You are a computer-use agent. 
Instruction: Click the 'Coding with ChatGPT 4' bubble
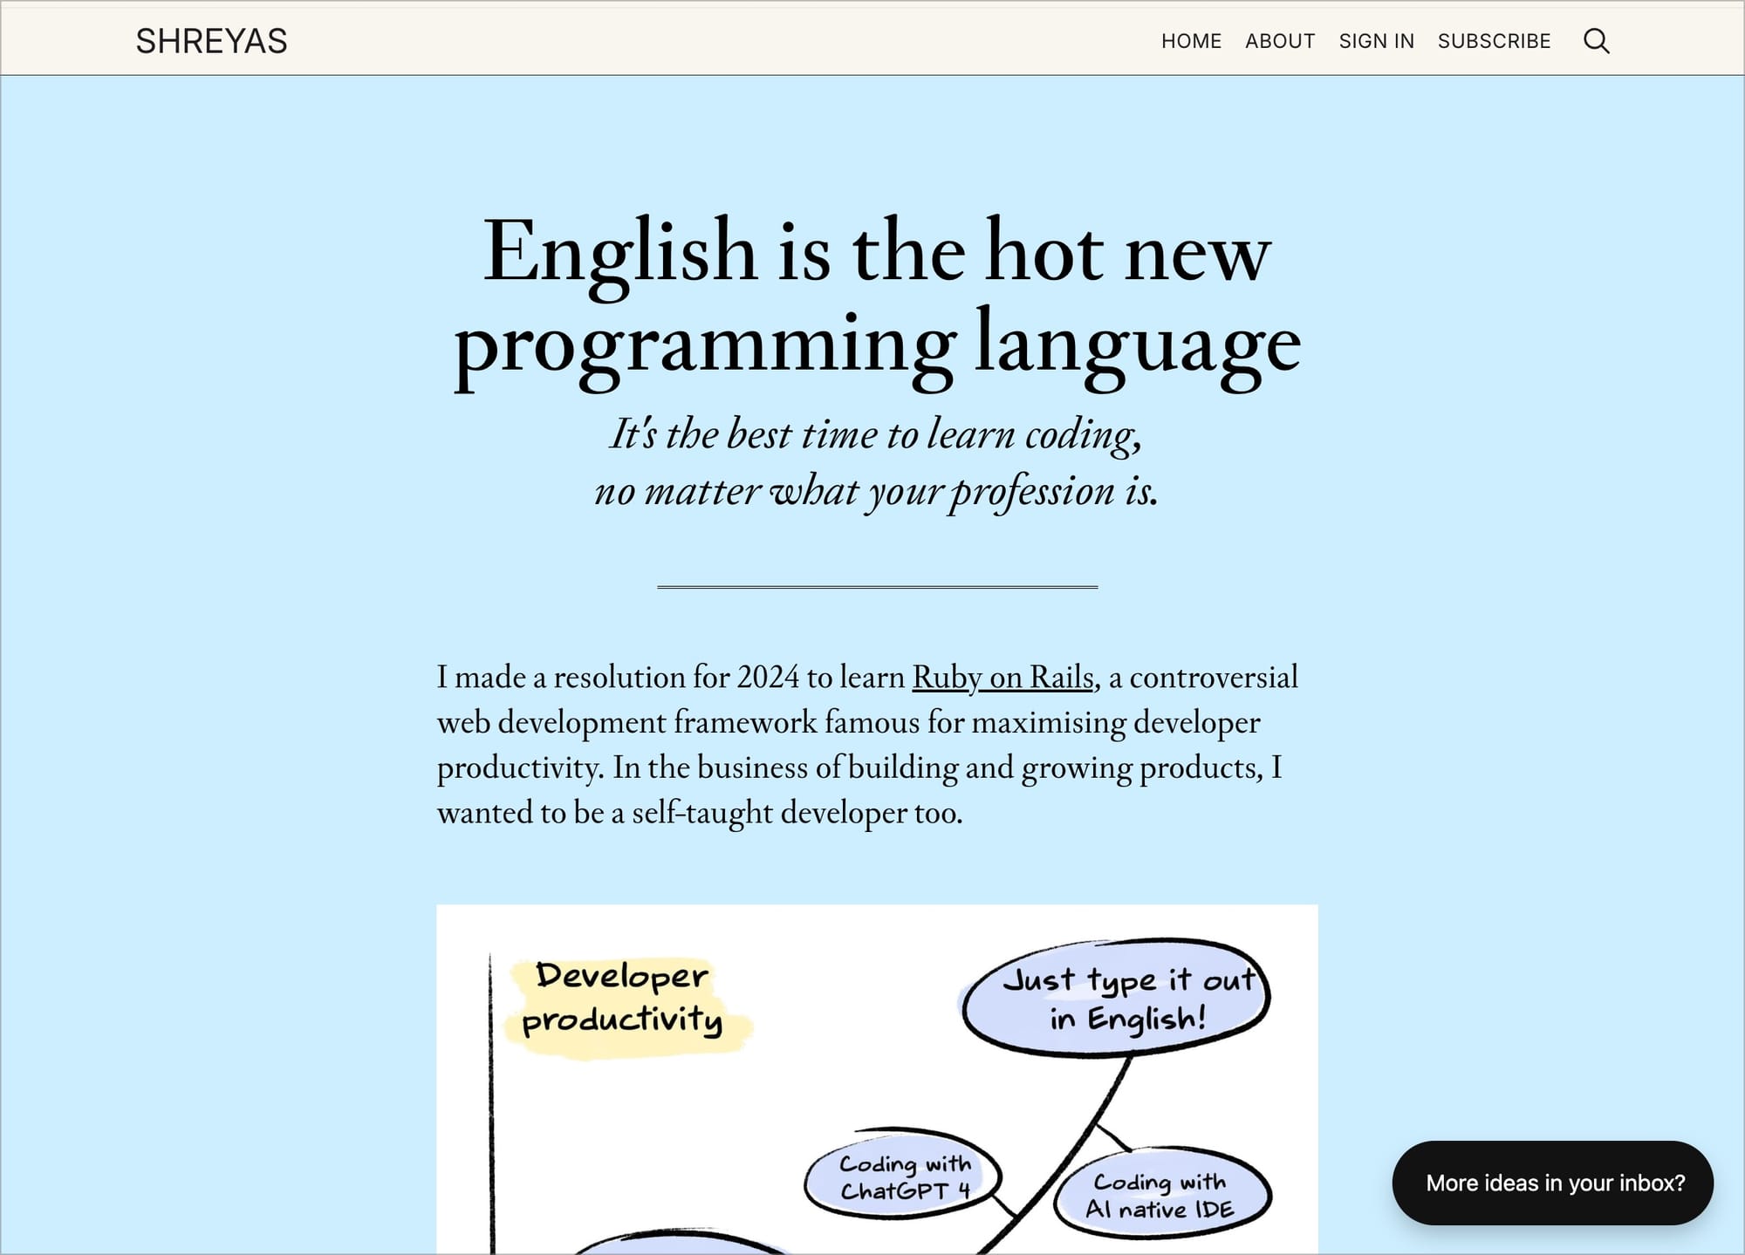903,1177
